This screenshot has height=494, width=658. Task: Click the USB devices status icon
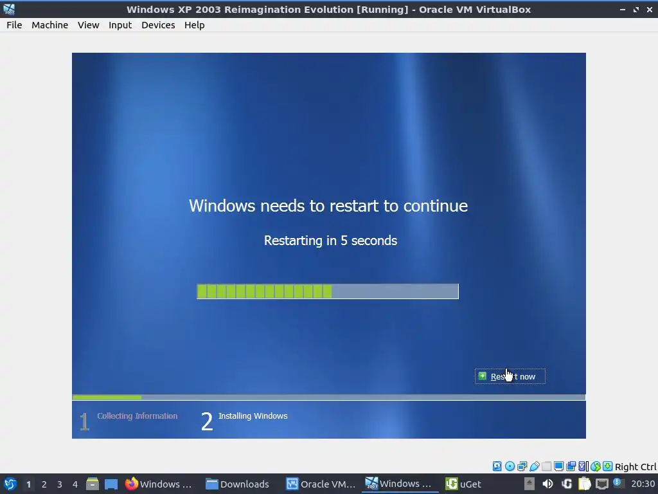[x=534, y=466]
